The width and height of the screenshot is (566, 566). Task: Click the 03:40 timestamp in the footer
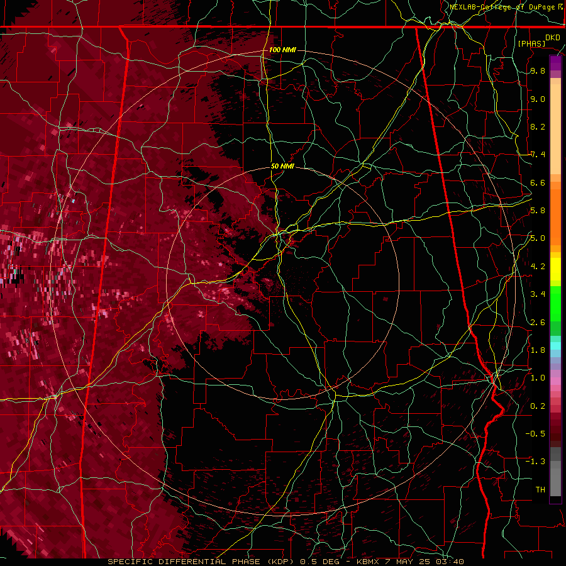coord(450,562)
